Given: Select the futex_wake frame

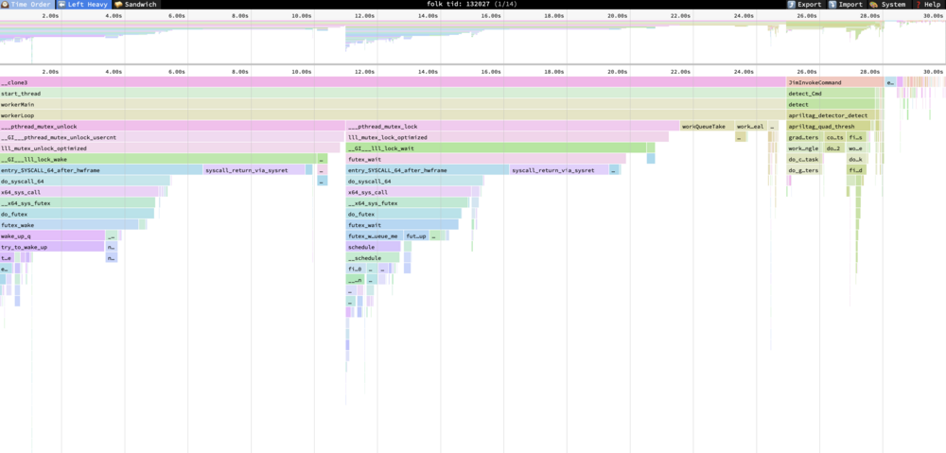Looking at the screenshot, I should (x=69, y=225).
